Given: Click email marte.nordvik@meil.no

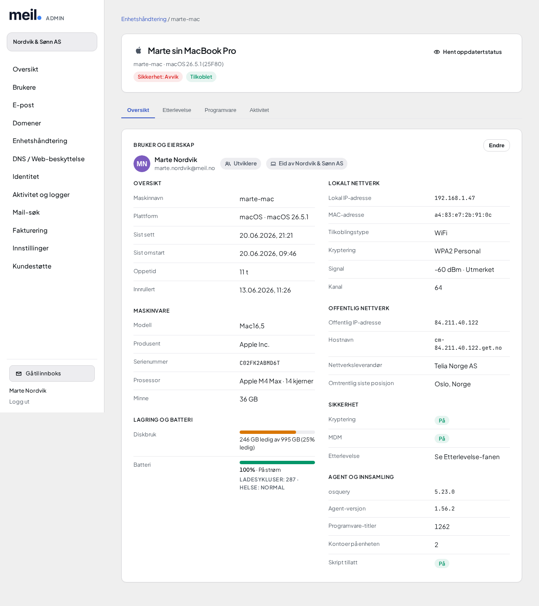Looking at the screenshot, I should pos(185,168).
